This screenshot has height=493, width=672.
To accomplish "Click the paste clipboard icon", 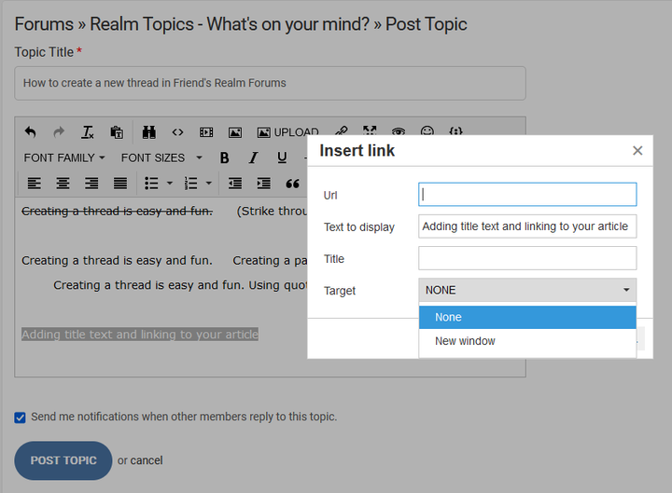I will coord(117,132).
